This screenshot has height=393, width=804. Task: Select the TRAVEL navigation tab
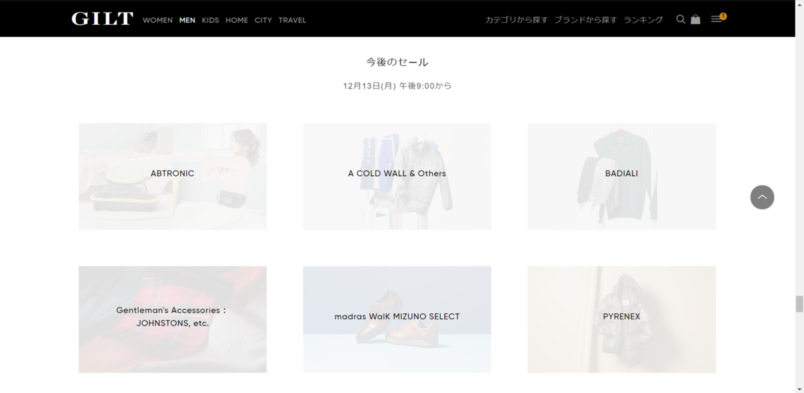click(292, 20)
